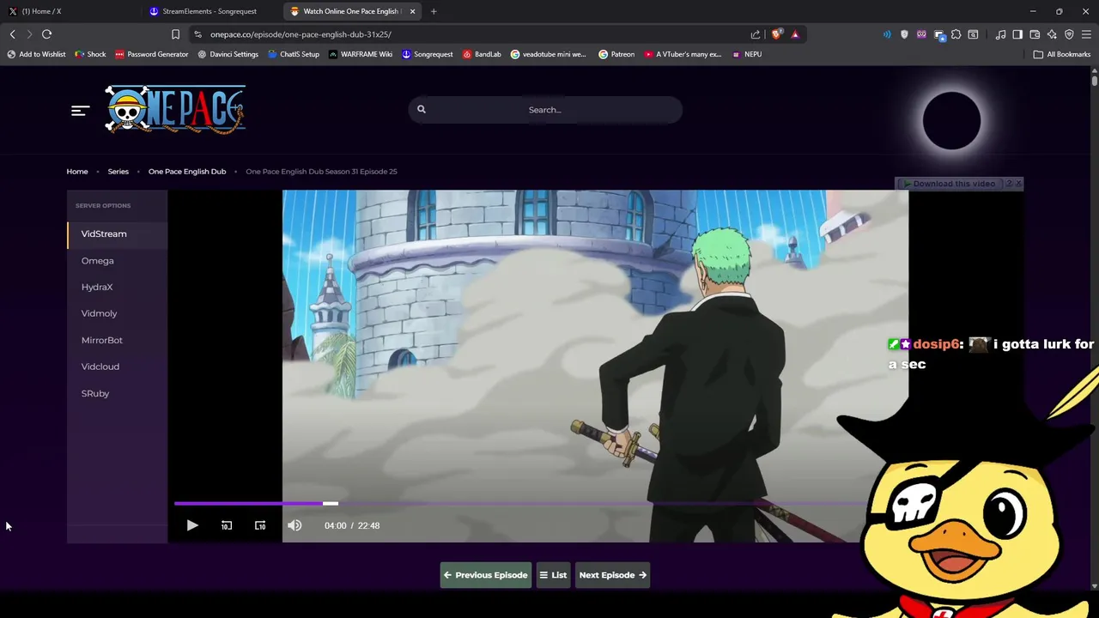1099x618 pixels.
Task: Open the BandLab bookmark
Action: click(x=482, y=54)
